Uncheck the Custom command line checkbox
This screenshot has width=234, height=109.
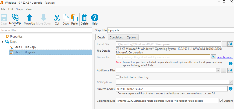click(x=221, y=101)
